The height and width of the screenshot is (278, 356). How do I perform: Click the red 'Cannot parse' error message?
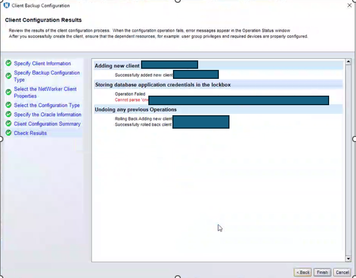tap(132, 100)
